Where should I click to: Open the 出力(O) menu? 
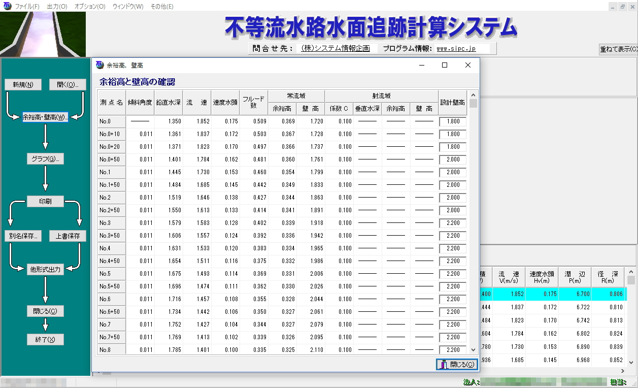pyautogui.click(x=57, y=7)
